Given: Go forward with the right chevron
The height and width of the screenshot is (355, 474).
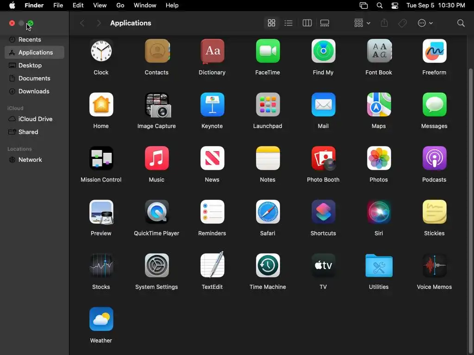Looking at the screenshot, I should 99,23.
